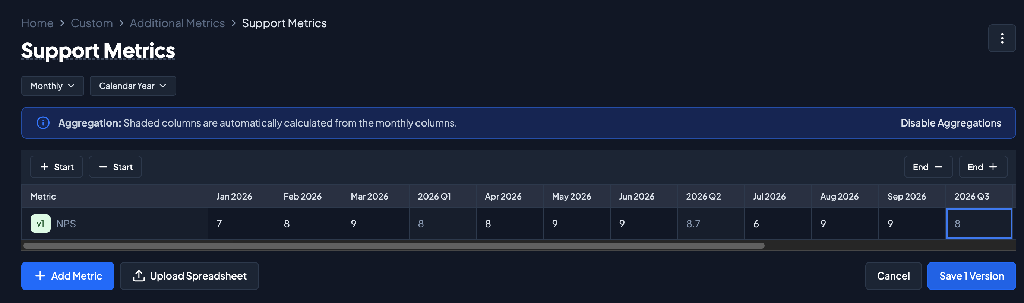
Task: Add a period at the start
Action: (x=56, y=167)
